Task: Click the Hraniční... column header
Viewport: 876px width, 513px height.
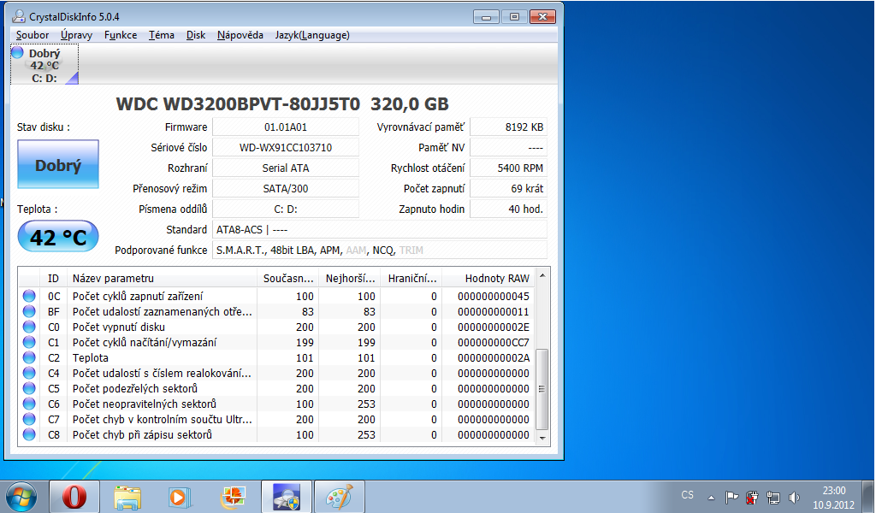Action: [x=411, y=278]
